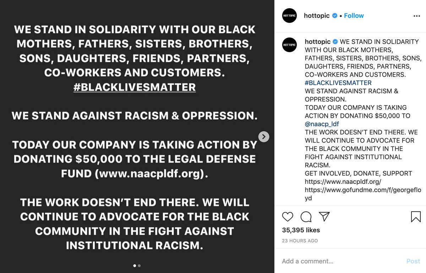Open comments with the speech bubble icon
426x273 pixels.
tap(306, 217)
